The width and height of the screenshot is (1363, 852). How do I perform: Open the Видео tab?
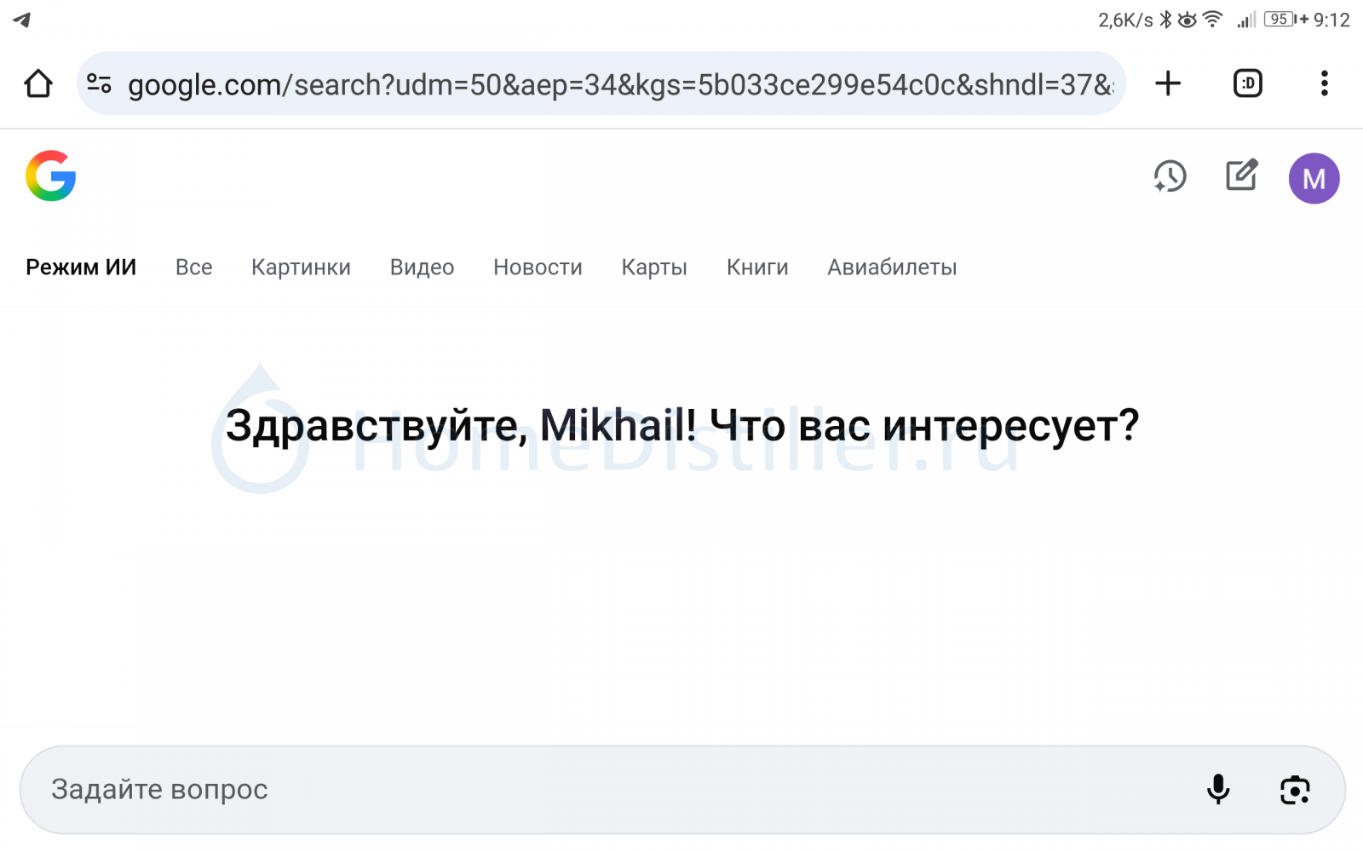pos(422,268)
